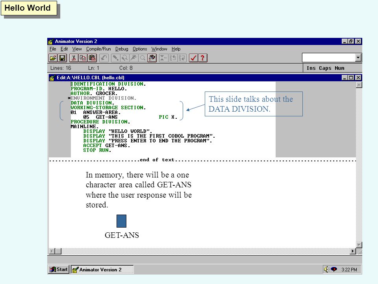Click the AUTHOR. GROCER. code line
The width and height of the screenshot is (378, 284).
click(94, 93)
